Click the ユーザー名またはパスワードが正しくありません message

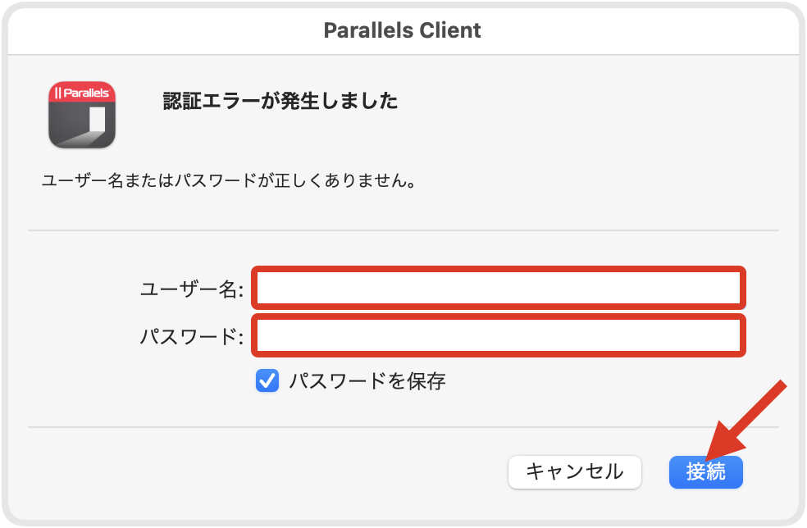[x=229, y=180]
